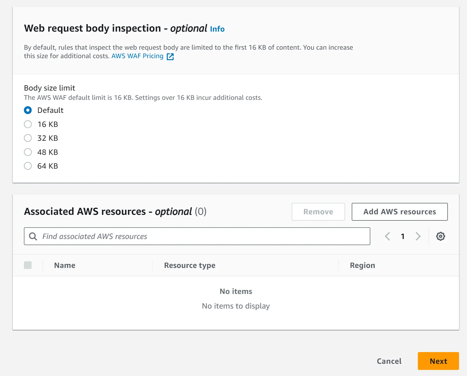Set body size limit to 64 KB
Screen dimensions: 467x376
(28, 166)
